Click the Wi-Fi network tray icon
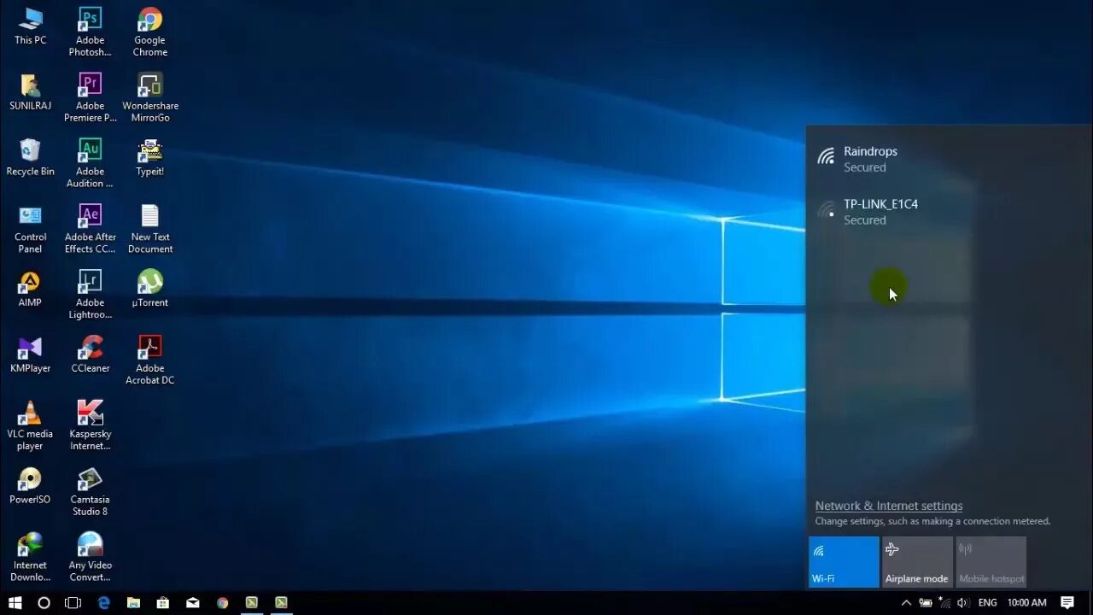Image resolution: width=1093 pixels, height=615 pixels. coord(944,603)
